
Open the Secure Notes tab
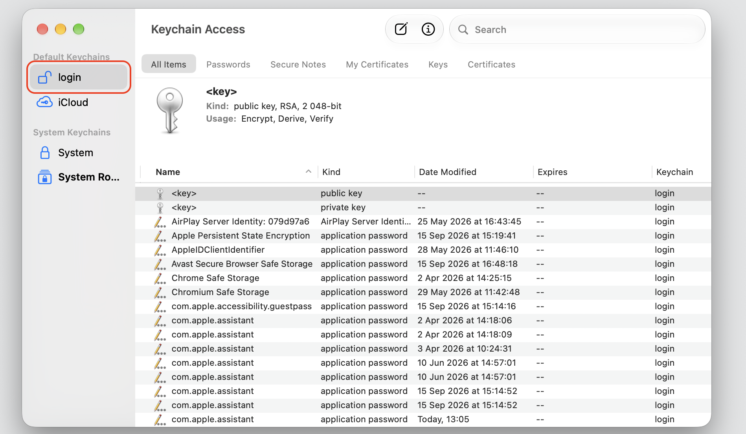coord(298,64)
